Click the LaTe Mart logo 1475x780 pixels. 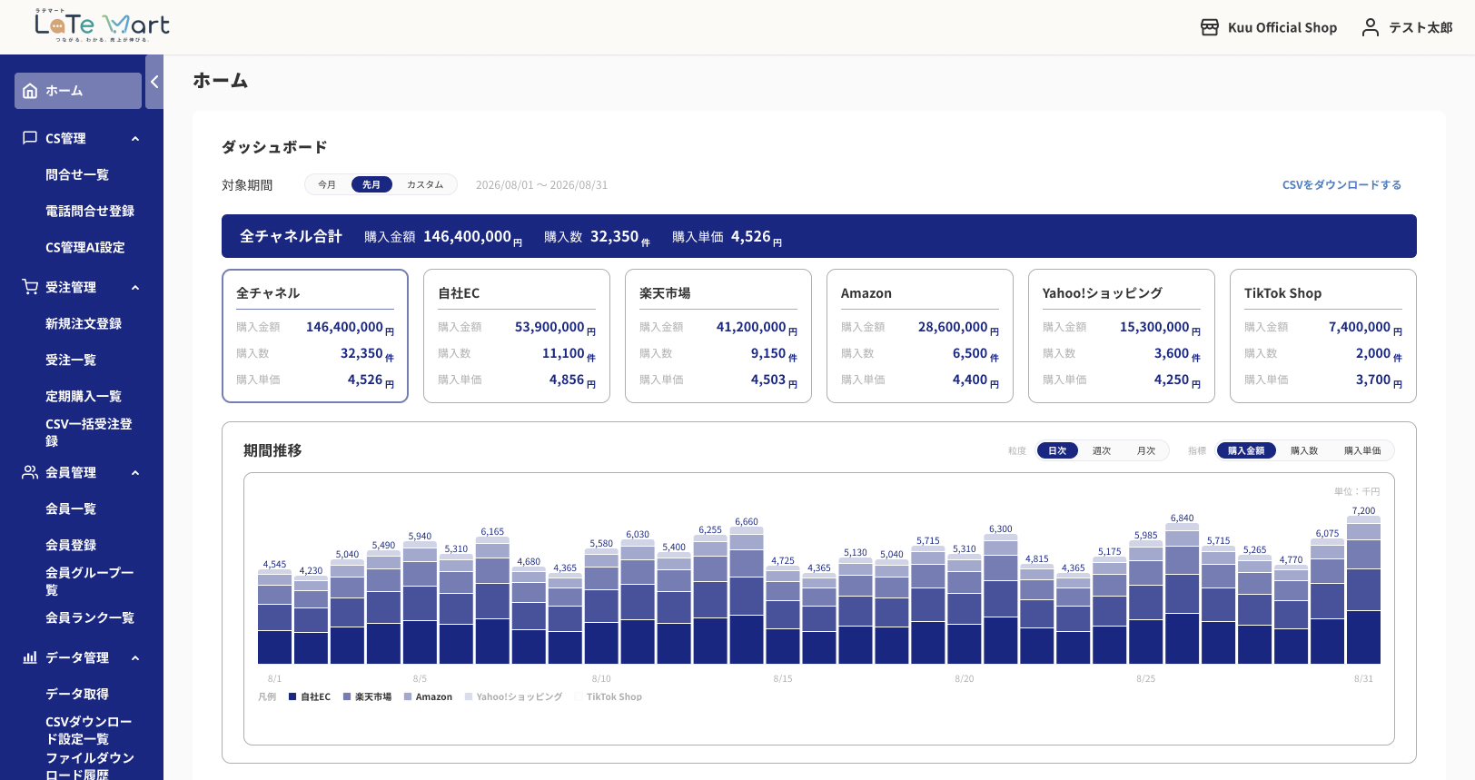click(x=102, y=25)
